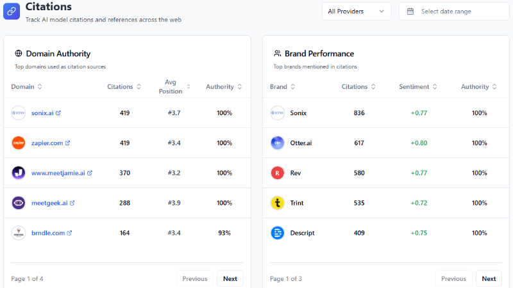
Task: Go to next Domain Authority page
Action: (x=230, y=278)
